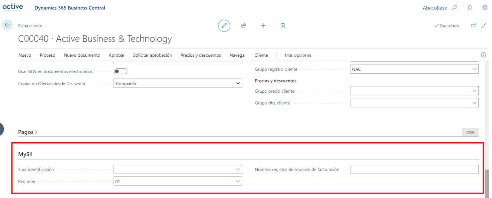This screenshot has width=492, height=198.
Task: Open the Aprobar menu
Action: 117,55
